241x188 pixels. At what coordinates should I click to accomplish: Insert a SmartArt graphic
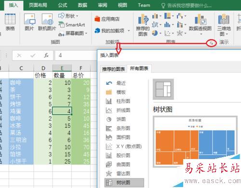tap(71, 25)
